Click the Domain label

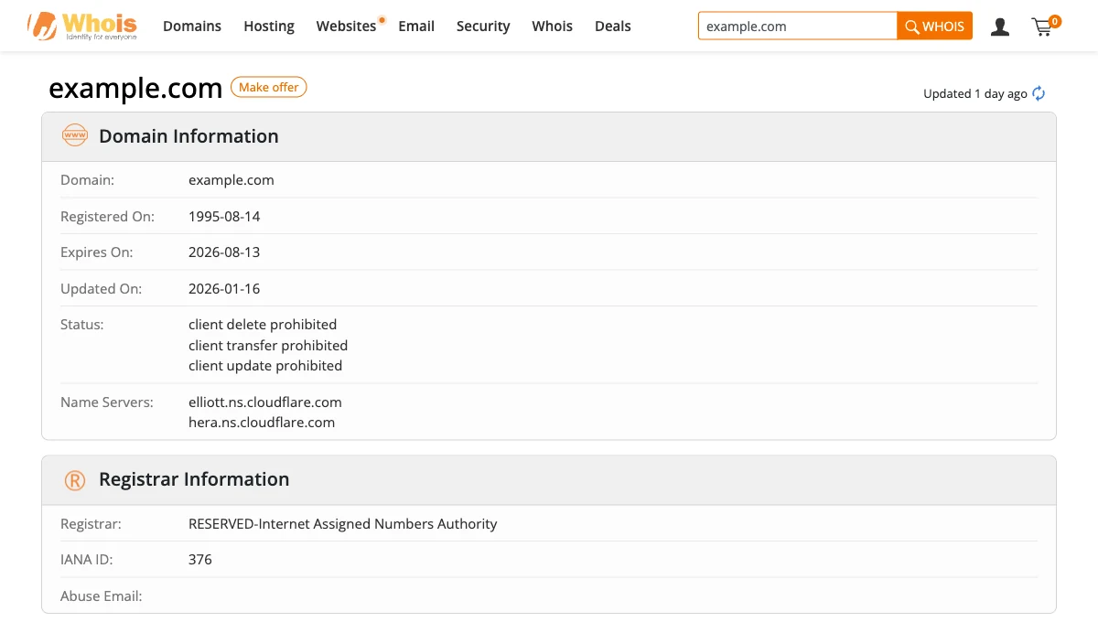[x=87, y=180]
